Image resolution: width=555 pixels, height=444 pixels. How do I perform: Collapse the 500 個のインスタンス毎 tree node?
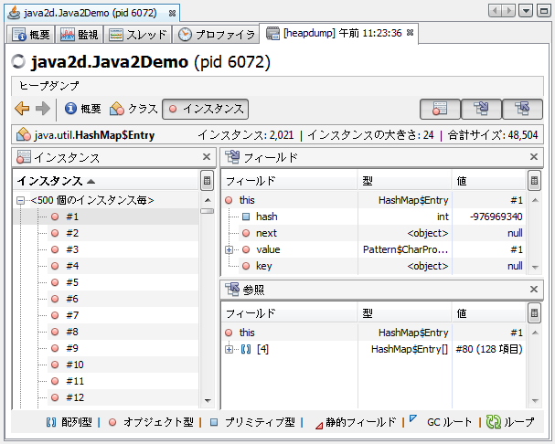pos(20,201)
